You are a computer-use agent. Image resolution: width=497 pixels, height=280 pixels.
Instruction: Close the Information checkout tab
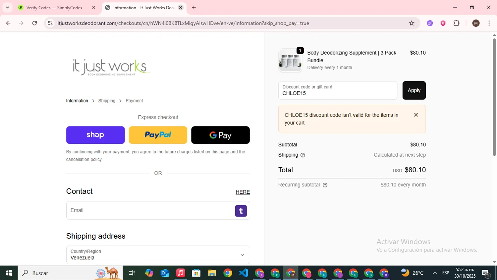(x=181, y=8)
